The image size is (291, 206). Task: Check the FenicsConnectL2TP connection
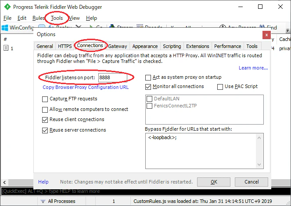click(149, 106)
